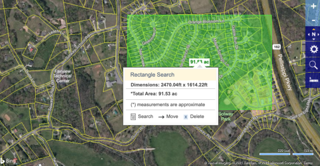This screenshot has height=166, width=320.
Task: Click the Gable Run Dr street label
Action: (235, 37)
